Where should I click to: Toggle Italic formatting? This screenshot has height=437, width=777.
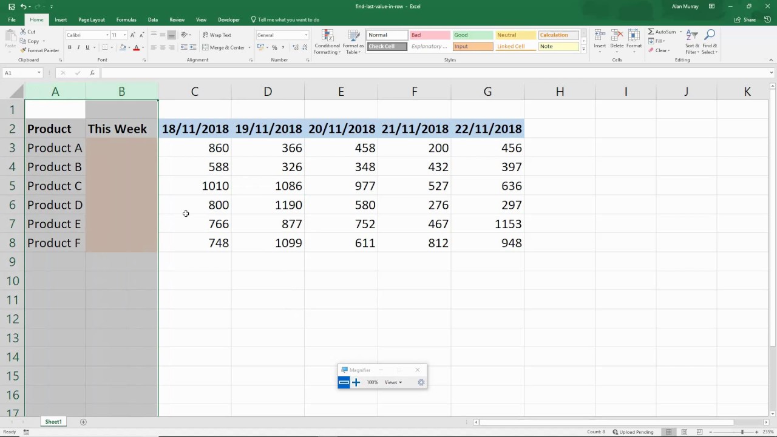tap(78, 47)
